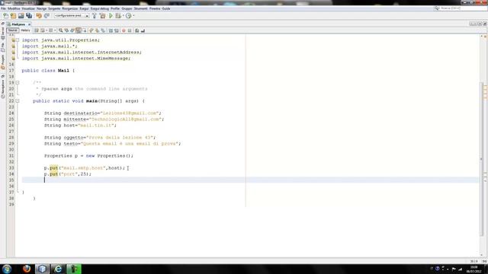
Task: Close the Mail.java editor tab
Action: pos(29,24)
